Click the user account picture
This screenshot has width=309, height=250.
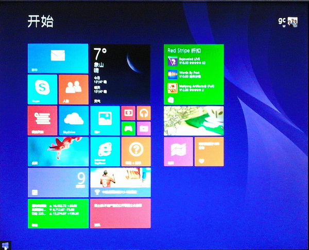coord(293,22)
